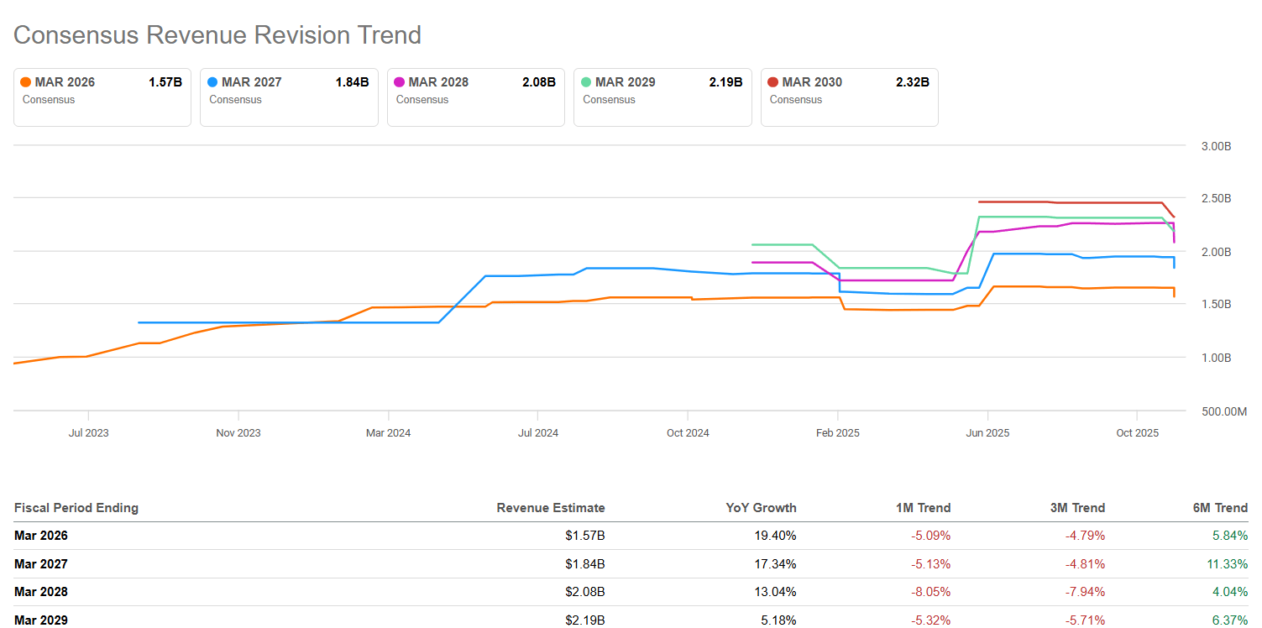Image resolution: width=1262 pixels, height=628 pixels.
Task: Select the Mar 2026 row label
Action: click(x=41, y=536)
